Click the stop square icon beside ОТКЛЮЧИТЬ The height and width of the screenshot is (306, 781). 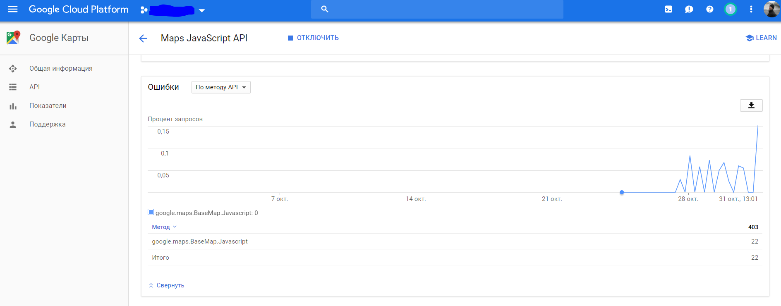(290, 38)
